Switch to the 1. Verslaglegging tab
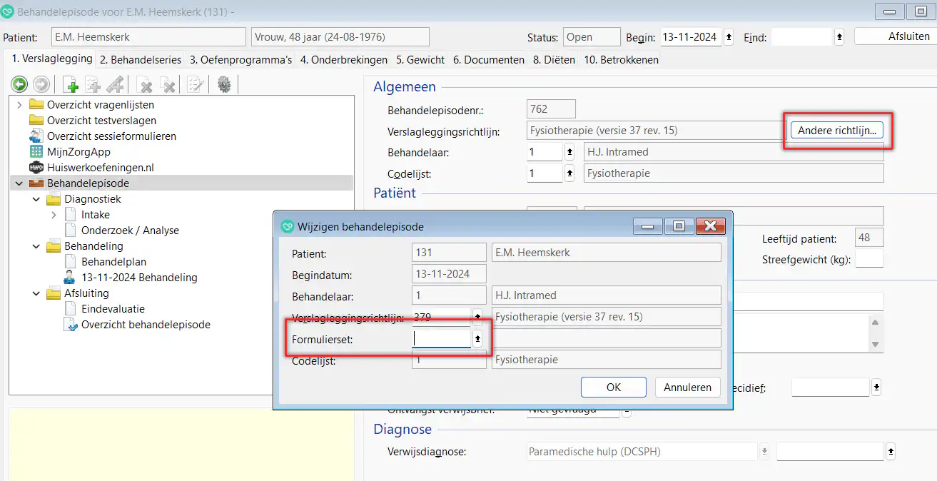 pyautogui.click(x=52, y=59)
